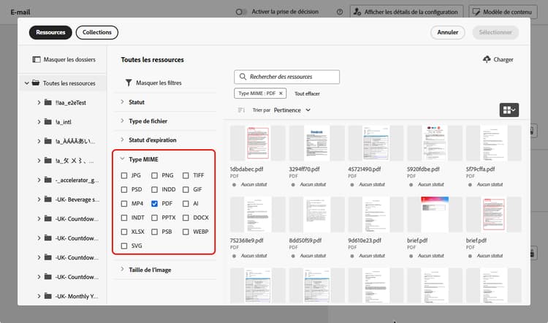Screen dimensions: 548x323
Task: Select the 3294ff70.pdf thumbnail
Action: coord(316,143)
